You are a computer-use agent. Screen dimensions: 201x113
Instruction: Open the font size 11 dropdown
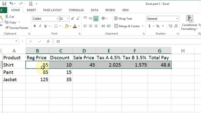68,19
